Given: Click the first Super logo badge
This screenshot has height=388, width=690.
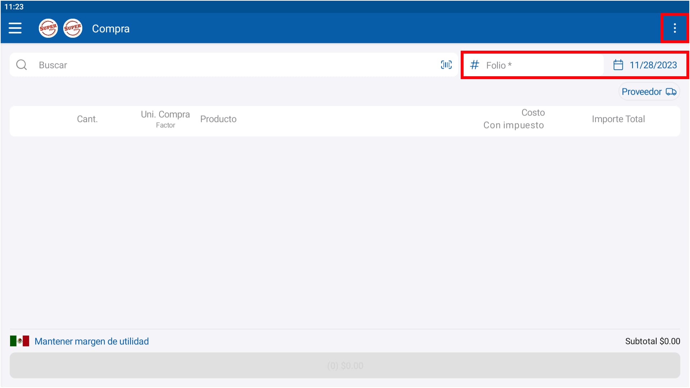Looking at the screenshot, I should 48,28.
